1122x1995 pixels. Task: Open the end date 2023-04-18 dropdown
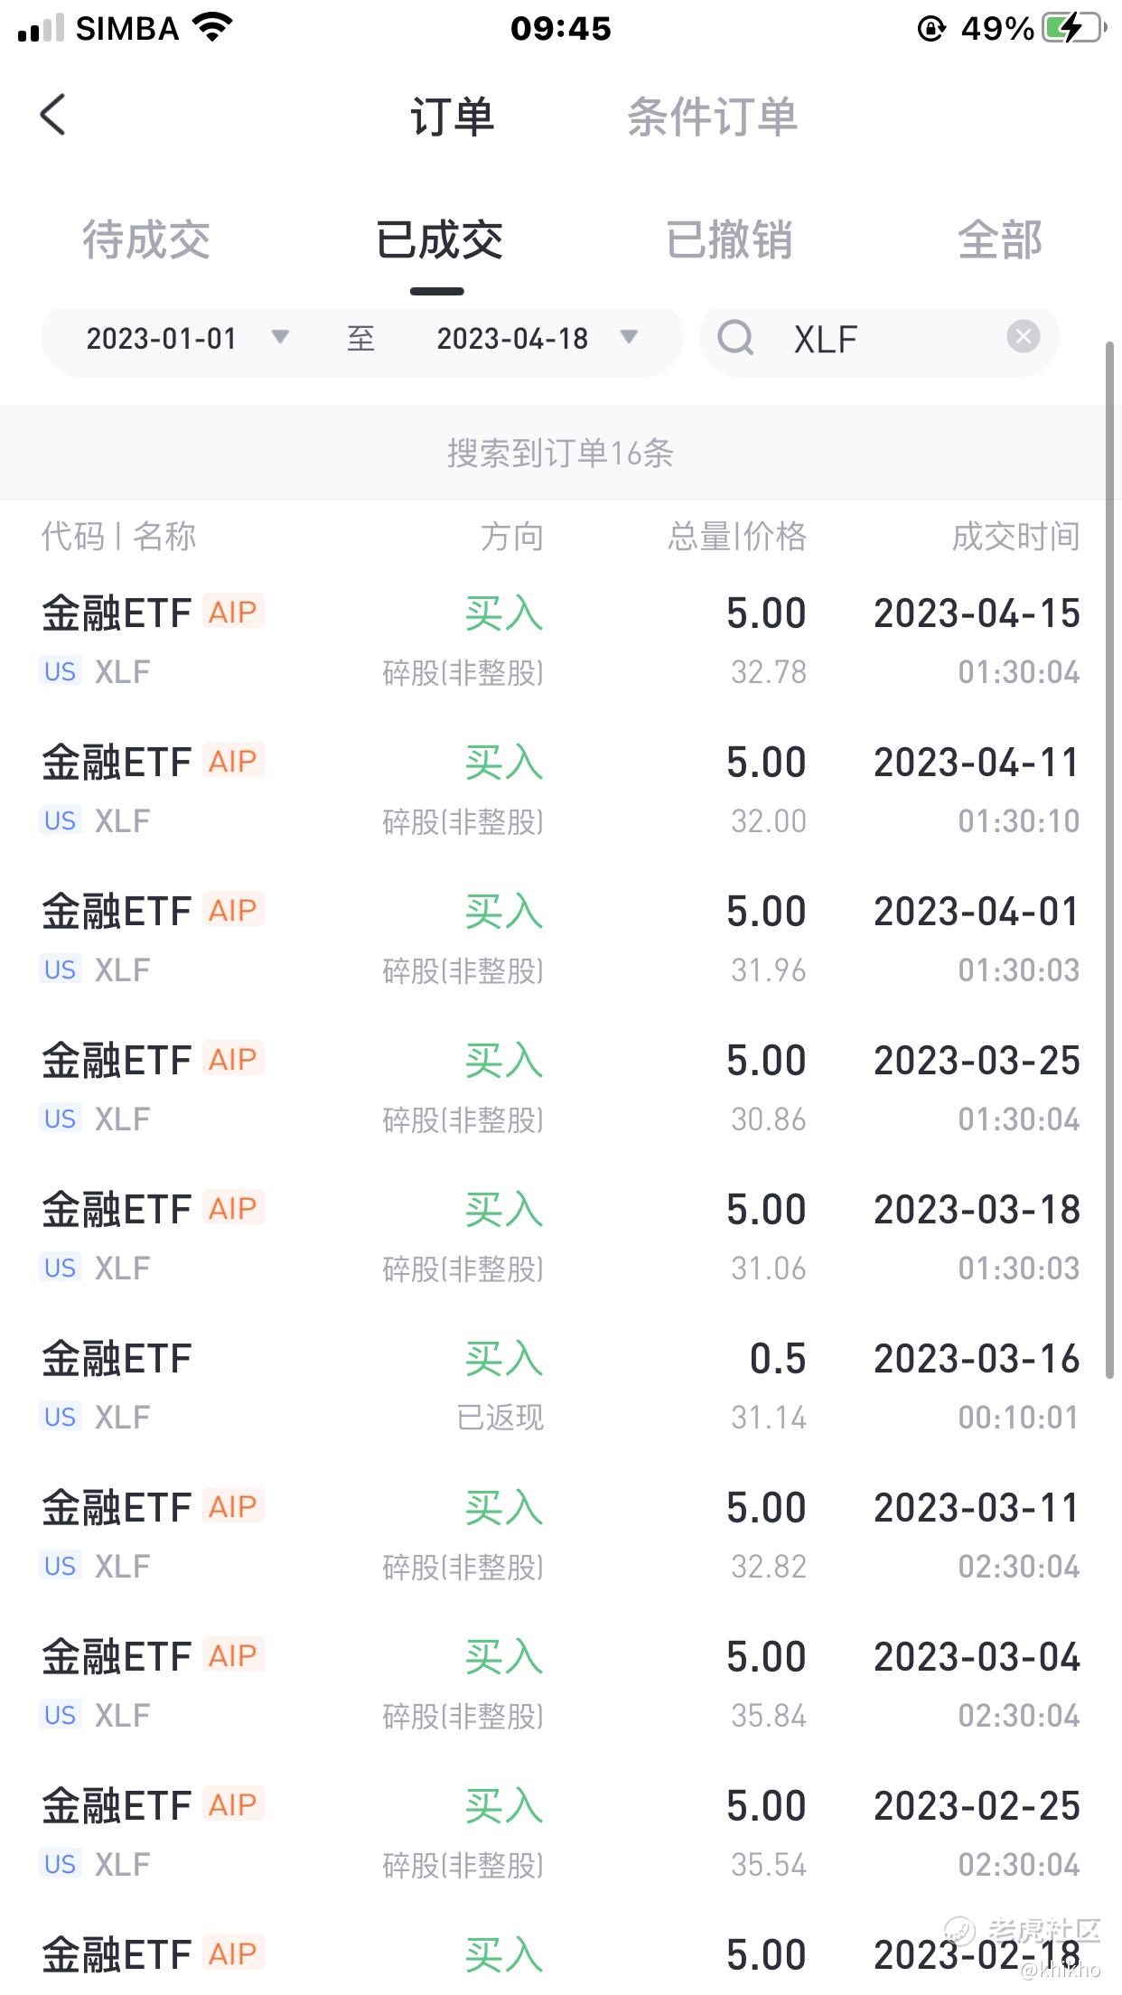coord(512,339)
